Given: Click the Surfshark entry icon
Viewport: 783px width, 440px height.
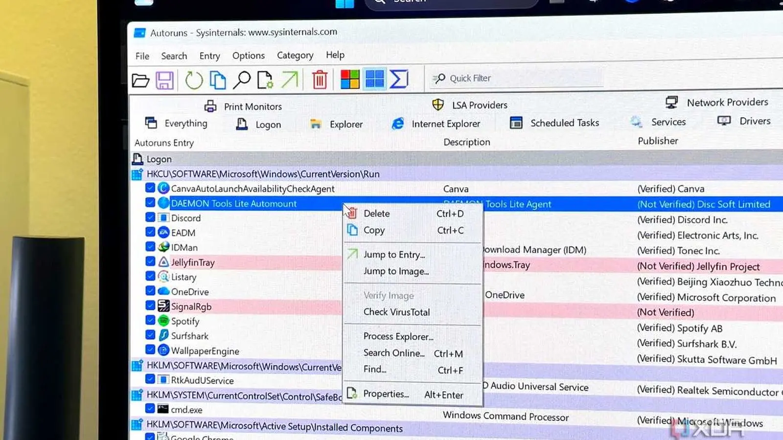Looking at the screenshot, I should 163,335.
